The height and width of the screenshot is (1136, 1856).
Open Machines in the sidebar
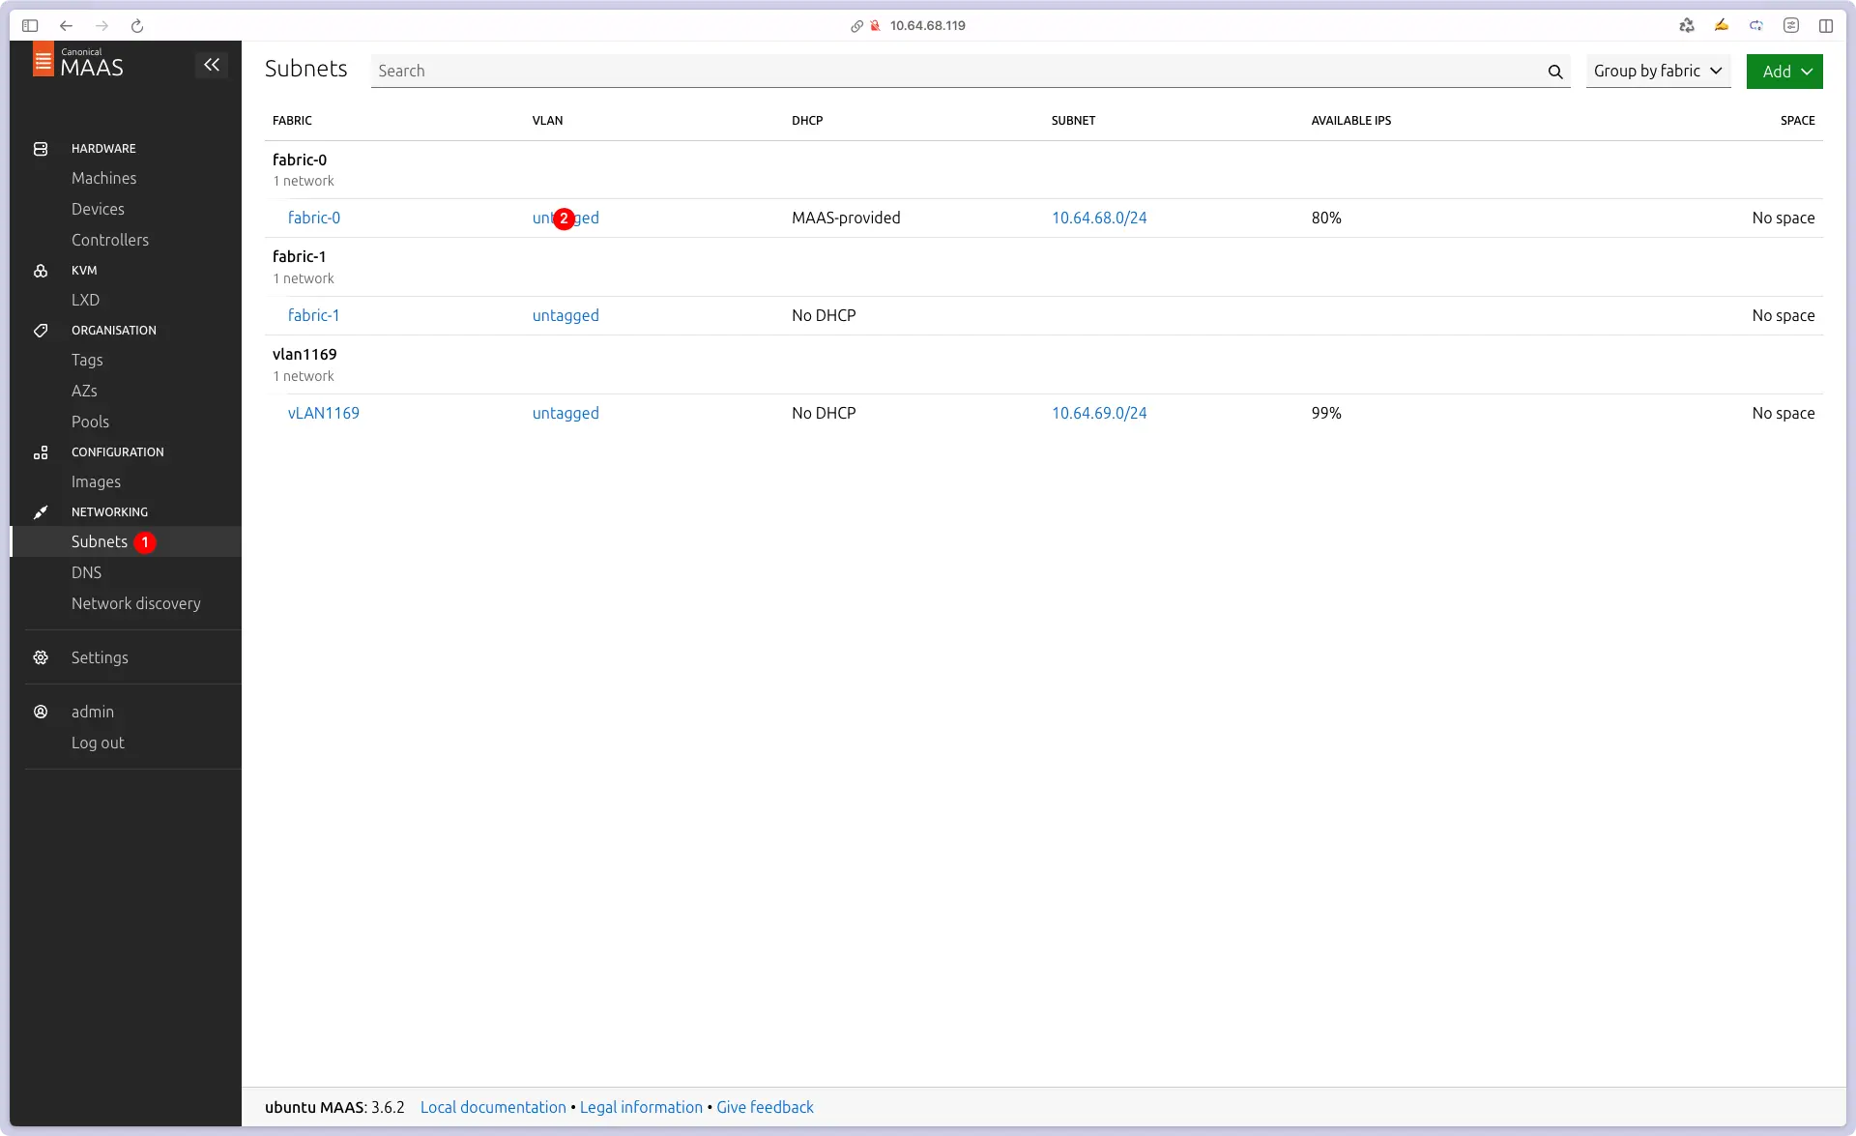pyautogui.click(x=103, y=178)
